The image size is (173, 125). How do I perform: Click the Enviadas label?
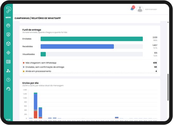tap(27, 39)
